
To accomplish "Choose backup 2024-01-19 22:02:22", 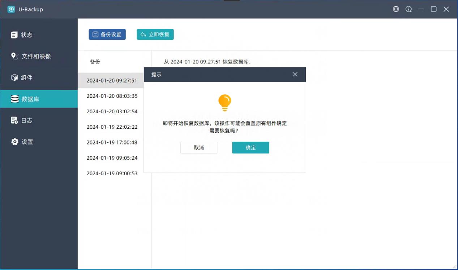I will (x=112, y=127).
